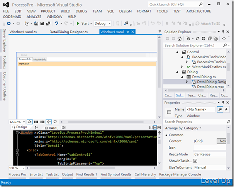This screenshot has width=234, height=187.
Task: Collapse the XAML pane with the chevron icon
Action: tap(159, 127)
